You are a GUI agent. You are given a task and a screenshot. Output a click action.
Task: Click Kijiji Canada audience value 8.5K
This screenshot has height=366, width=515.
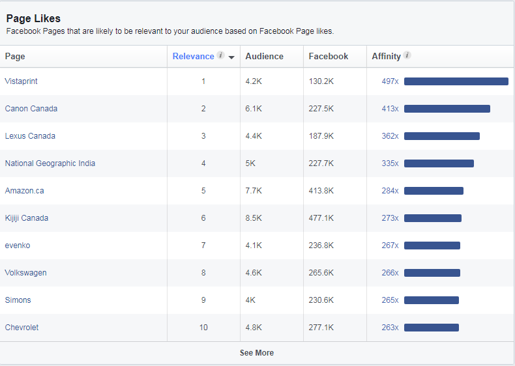[254, 218]
